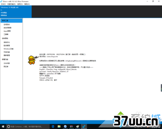
Task: Open 驱动管理 in the sidebar
Action: tap(7, 45)
